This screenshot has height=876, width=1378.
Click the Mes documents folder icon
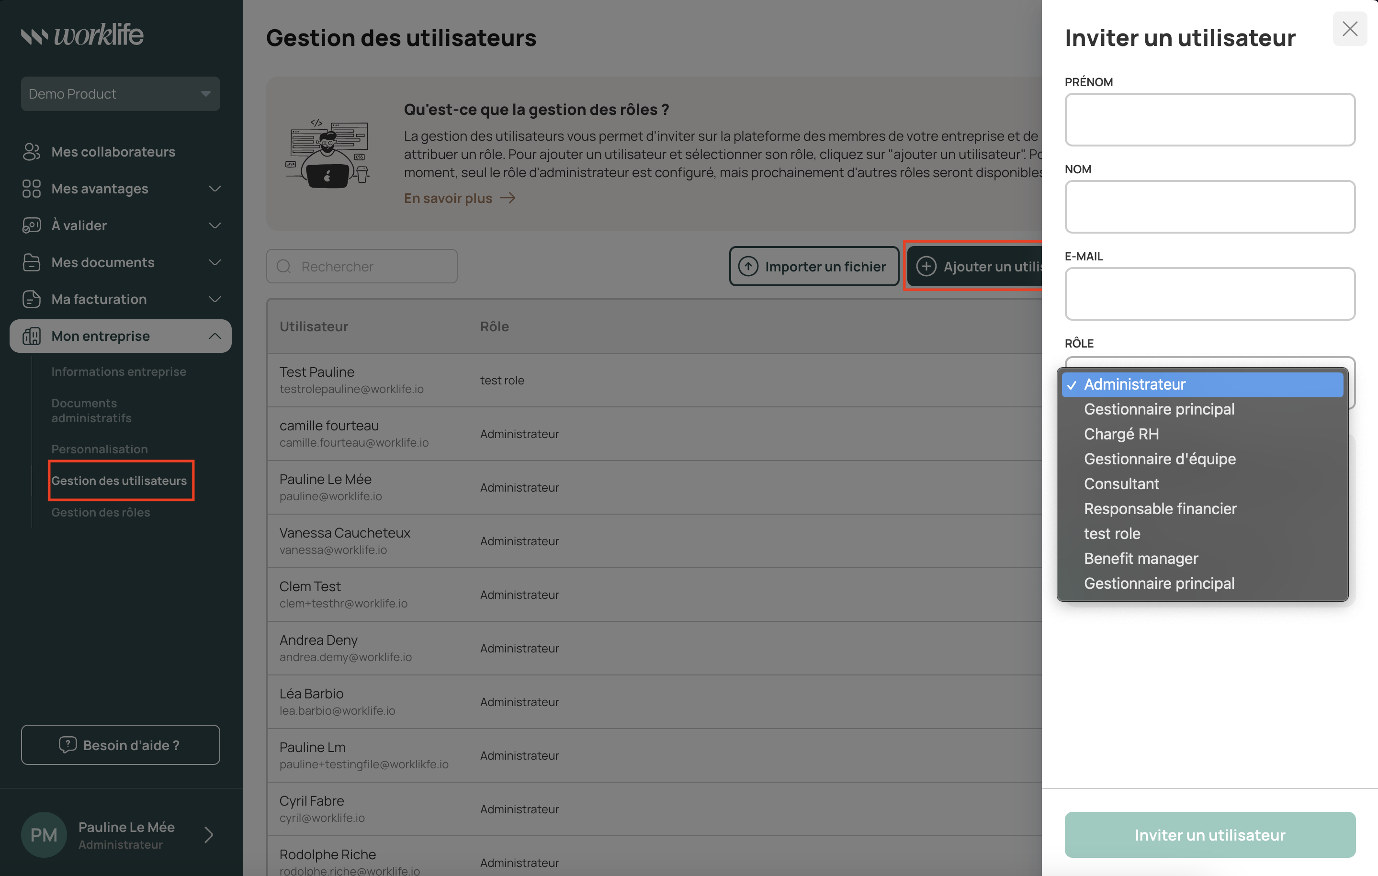(x=32, y=263)
